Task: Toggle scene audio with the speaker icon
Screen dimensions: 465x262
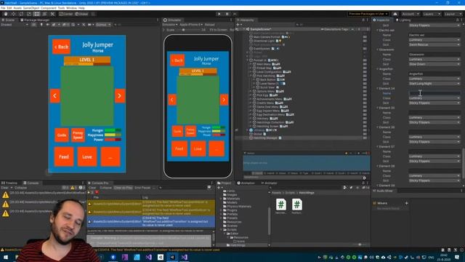Action: point(47,25)
